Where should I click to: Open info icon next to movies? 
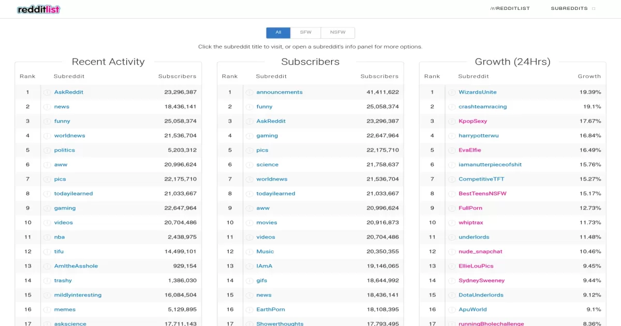click(249, 223)
